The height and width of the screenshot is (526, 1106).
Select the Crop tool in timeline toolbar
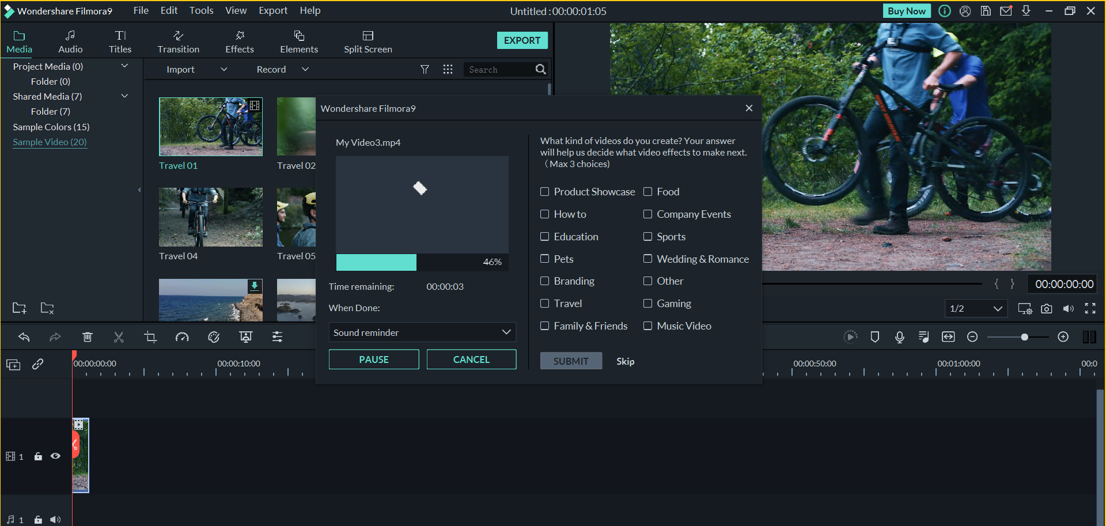[150, 337]
